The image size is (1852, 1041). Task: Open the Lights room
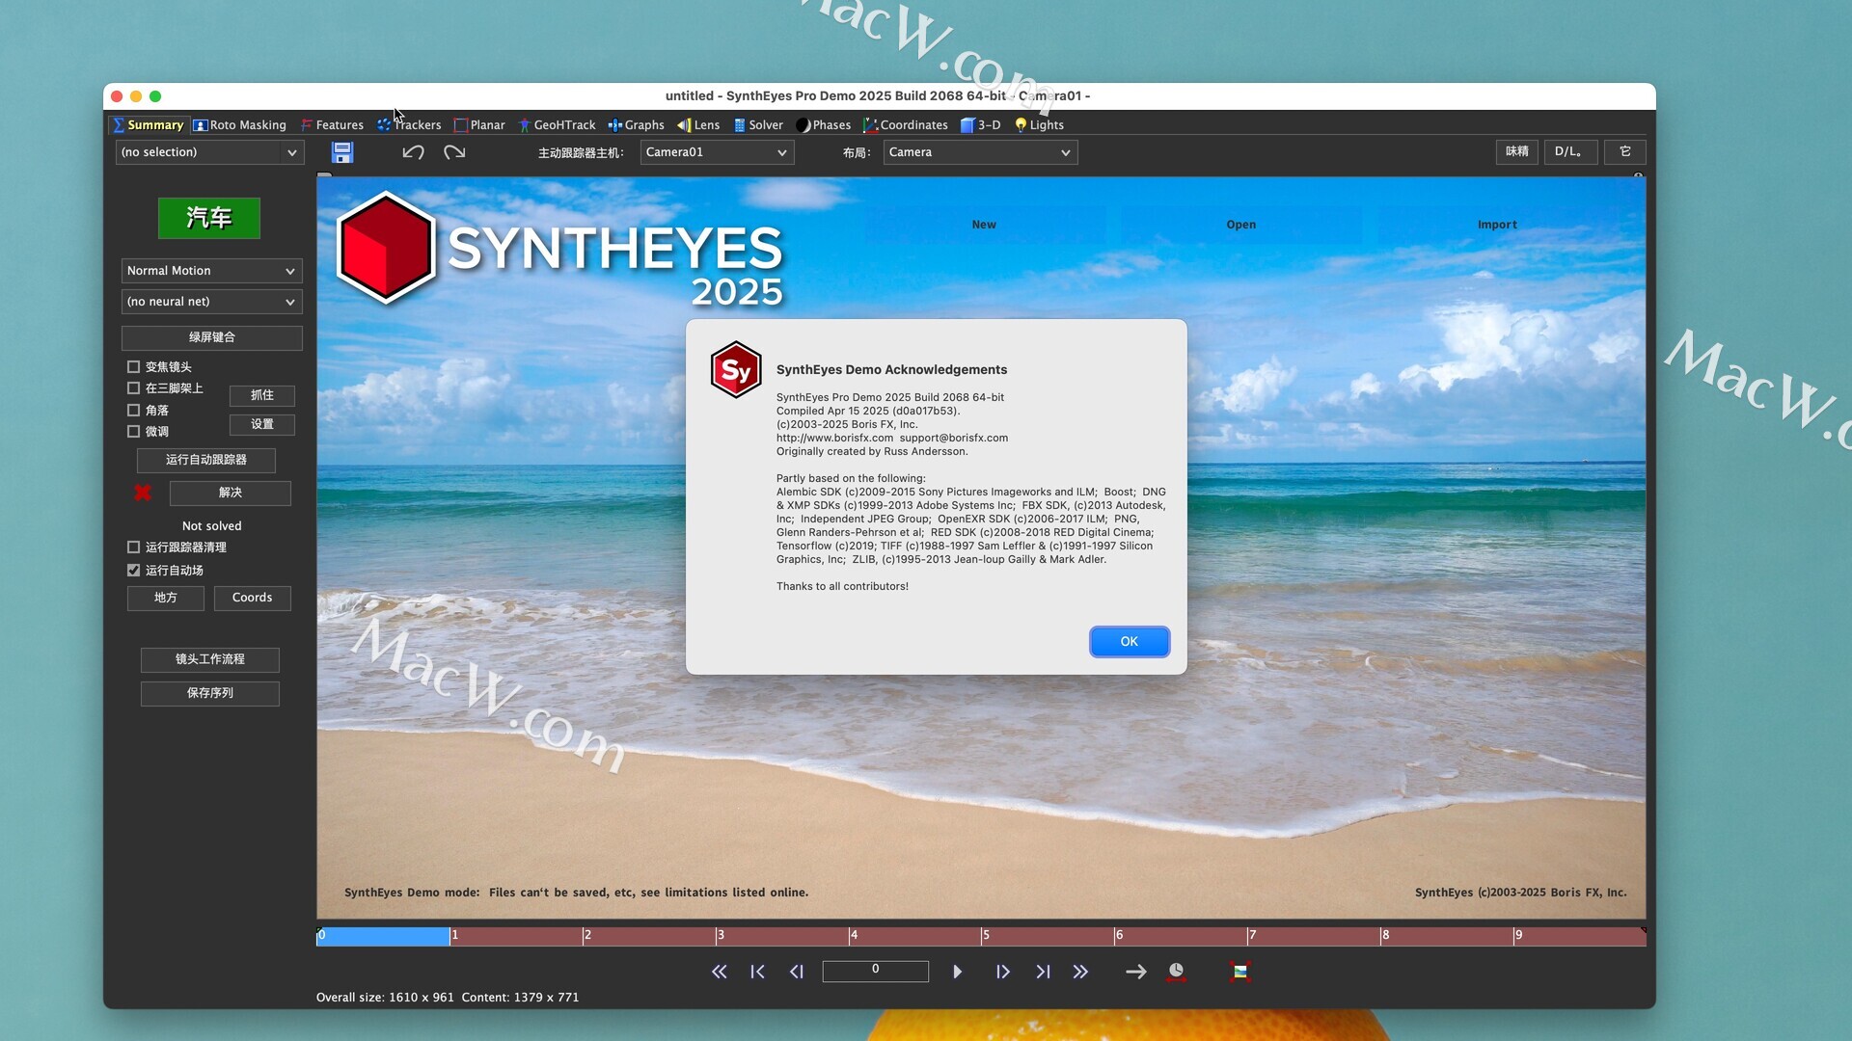tap(1039, 125)
